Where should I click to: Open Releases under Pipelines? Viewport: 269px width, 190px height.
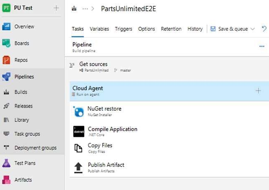tap(24, 106)
